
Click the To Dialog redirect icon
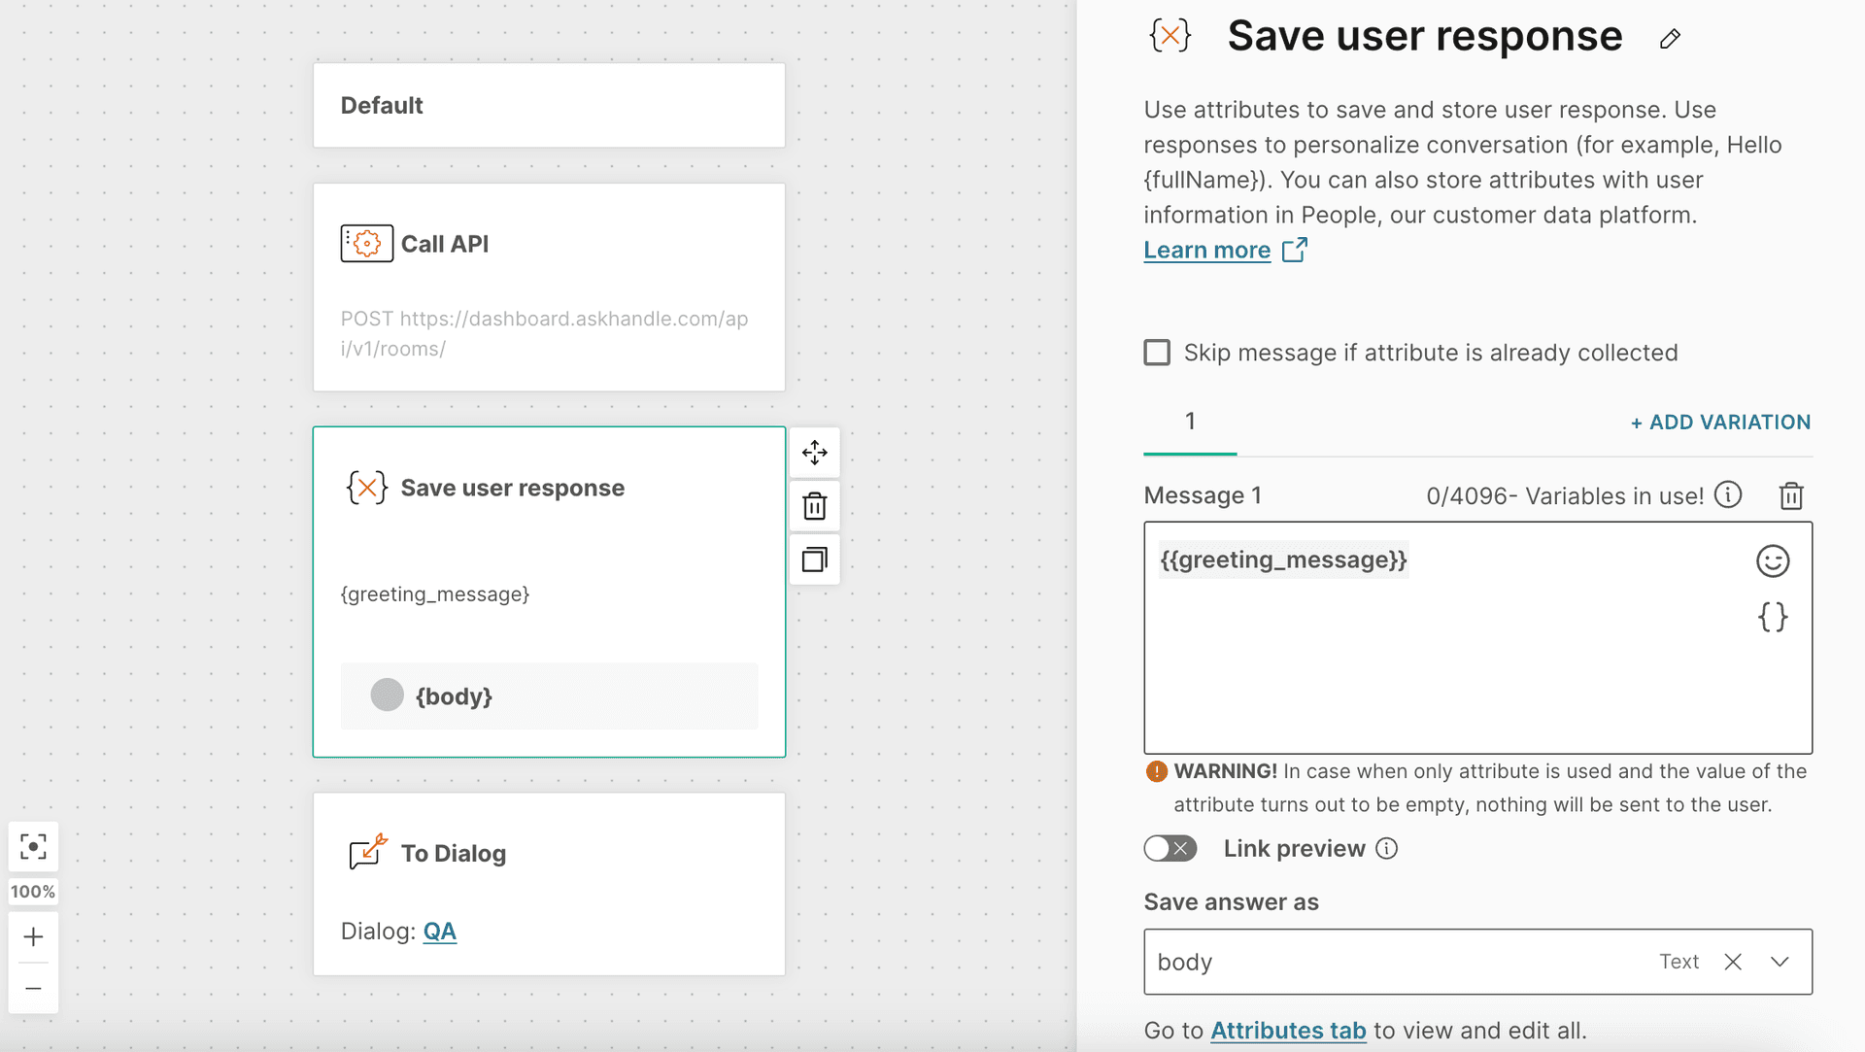(x=366, y=852)
